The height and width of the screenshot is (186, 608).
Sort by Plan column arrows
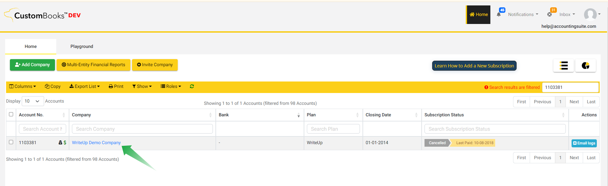tap(357, 115)
